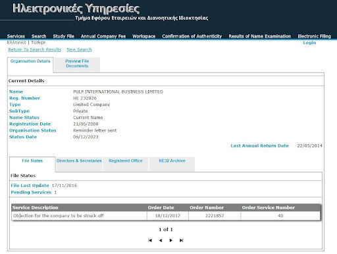Start a New Search
The height and width of the screenshot is (254, 337).
(79, 49)
